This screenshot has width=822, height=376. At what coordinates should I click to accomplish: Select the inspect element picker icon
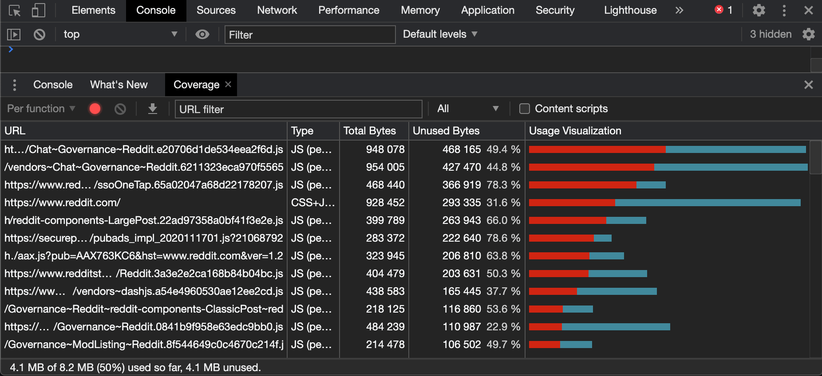click(15, 11)
